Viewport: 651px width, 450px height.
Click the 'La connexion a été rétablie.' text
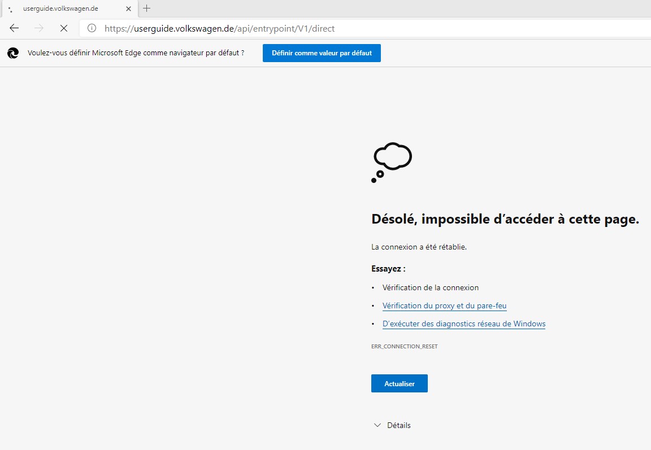(x=419, y=247)
